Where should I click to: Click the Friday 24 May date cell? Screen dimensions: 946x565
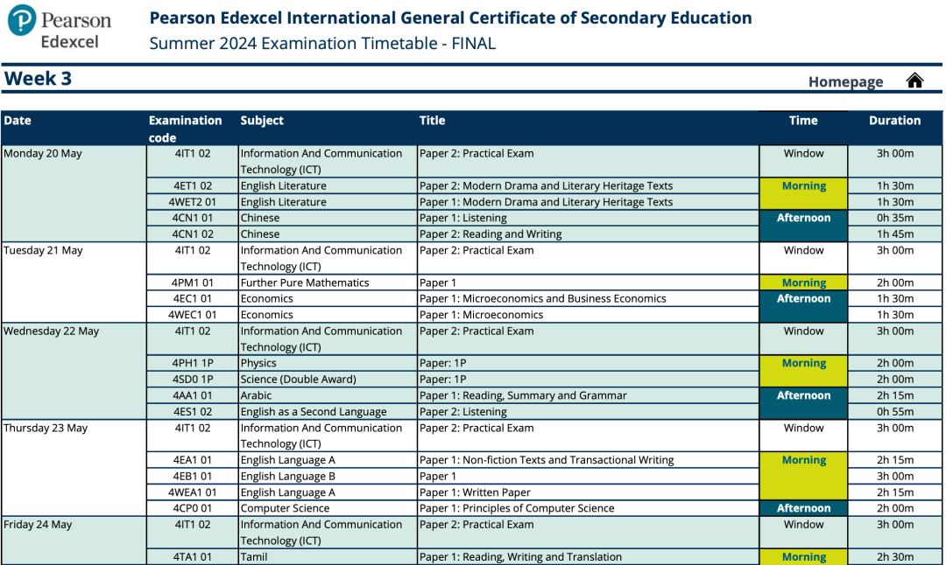pyautogui.click(x=38, y=525)
